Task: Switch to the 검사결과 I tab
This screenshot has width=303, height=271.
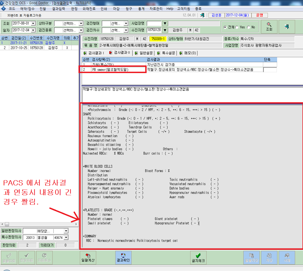Action: [x=94, y=53]
